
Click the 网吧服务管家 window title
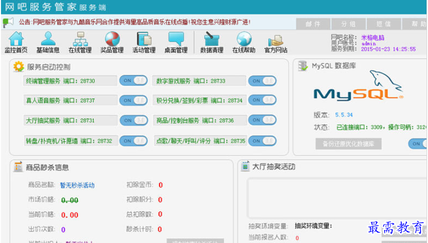click(56, 7)
